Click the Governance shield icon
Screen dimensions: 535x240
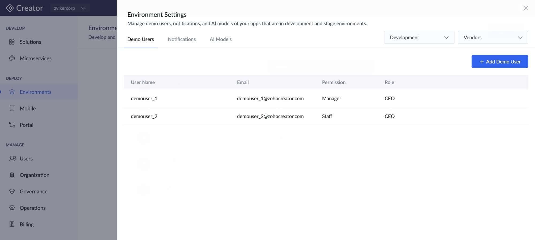pos(12,191)
